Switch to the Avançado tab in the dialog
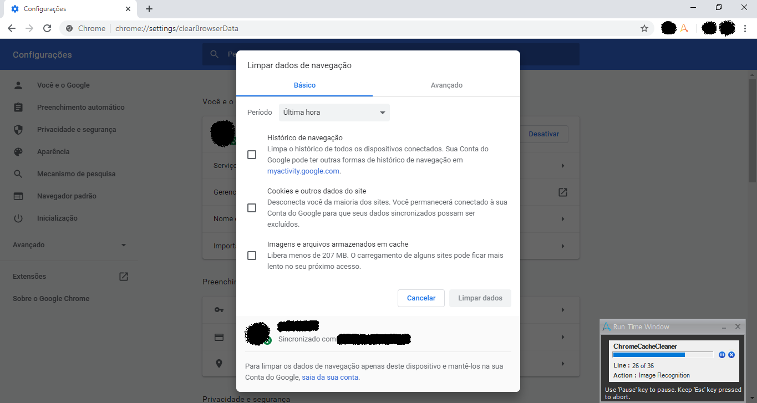 (446, 85)
